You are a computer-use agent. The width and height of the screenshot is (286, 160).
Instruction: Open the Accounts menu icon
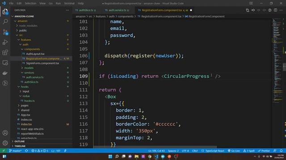(x=5, y=133)
